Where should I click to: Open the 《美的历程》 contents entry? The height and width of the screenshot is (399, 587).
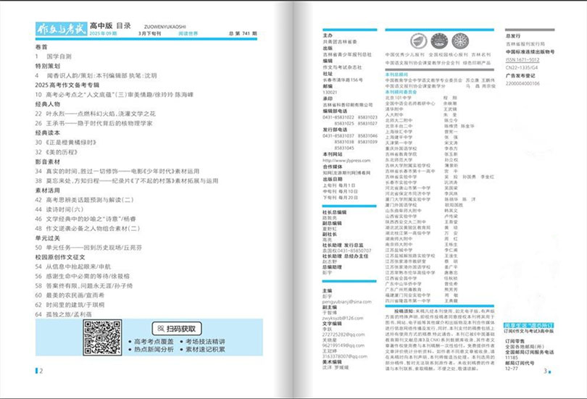[x=62, y=153]
